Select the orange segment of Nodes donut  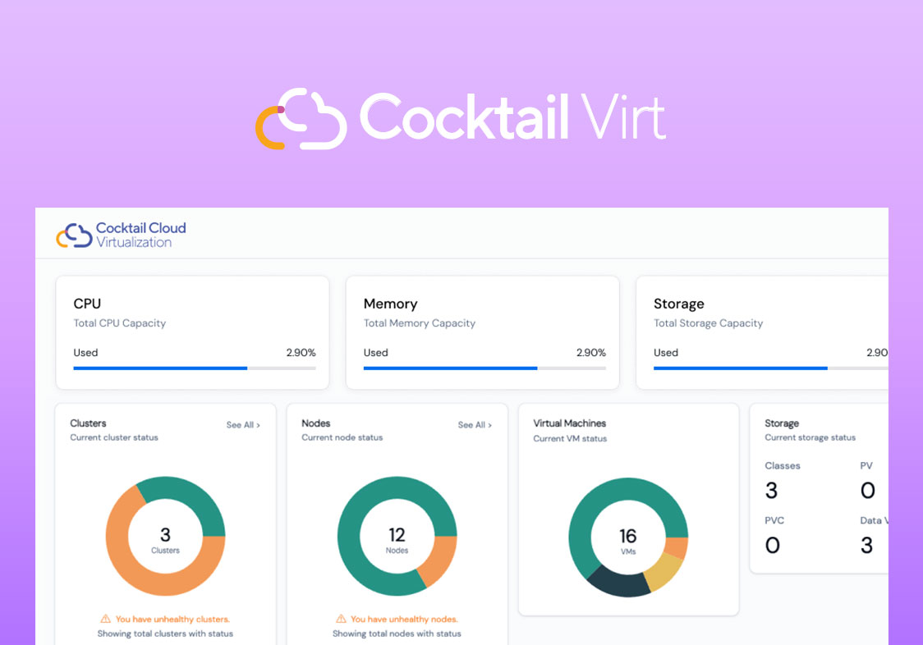pos(439,561)
